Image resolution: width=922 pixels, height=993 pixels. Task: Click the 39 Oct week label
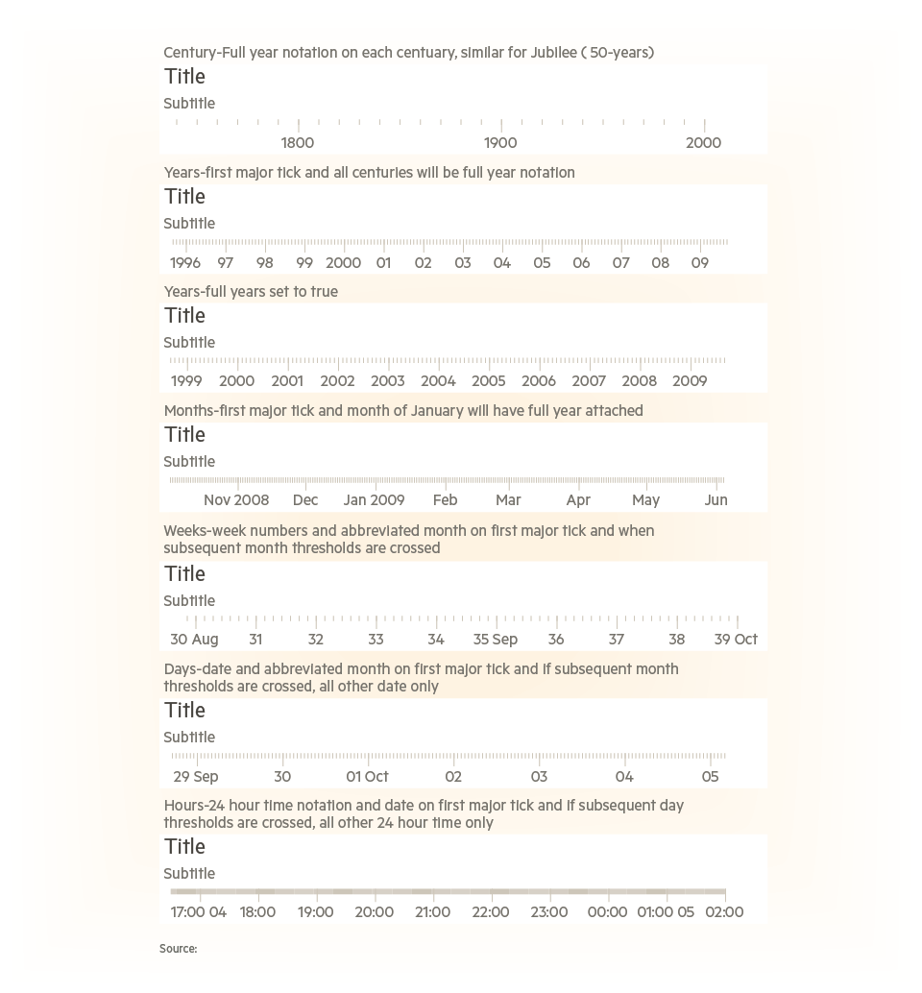[736, 640]
